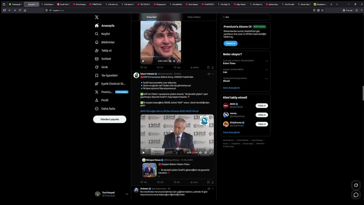Follow MOD account
Viewport: 364px width, 205px height.
[x=262, y=106]
